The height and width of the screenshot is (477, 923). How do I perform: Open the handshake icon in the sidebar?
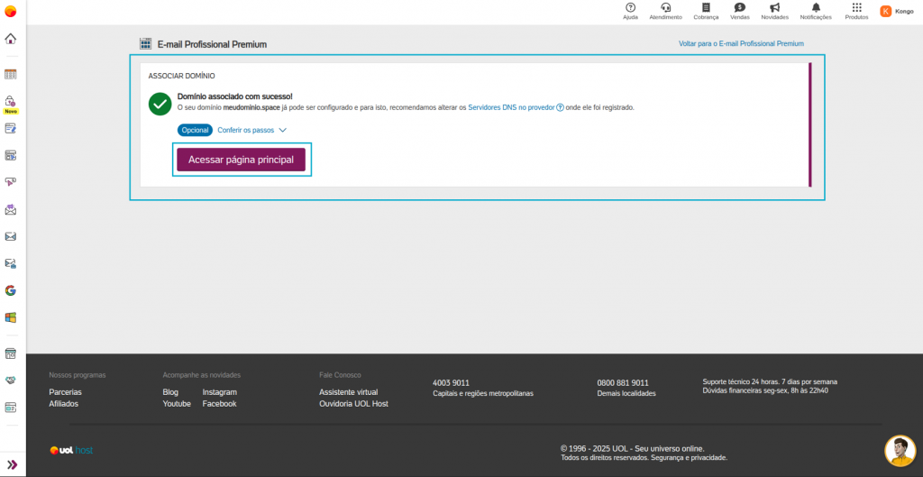pyautogui.click(x=11, y=381)
